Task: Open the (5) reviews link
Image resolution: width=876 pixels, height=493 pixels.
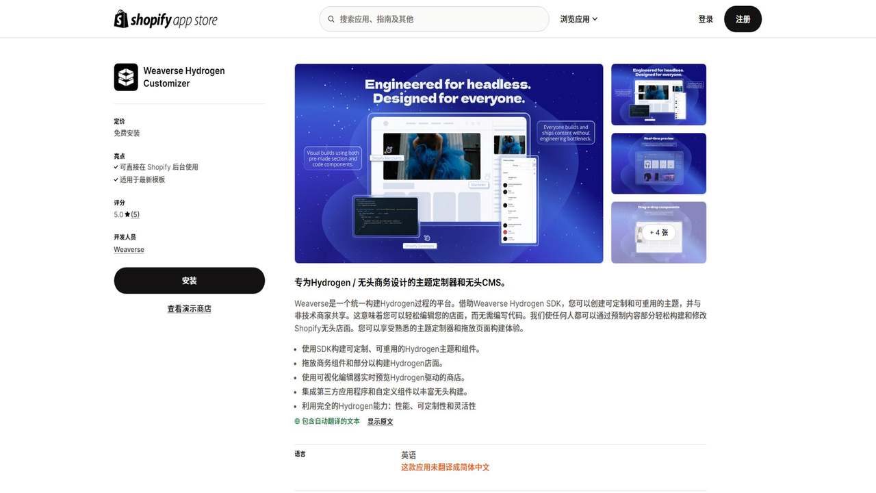Action: tap(135, 214)
